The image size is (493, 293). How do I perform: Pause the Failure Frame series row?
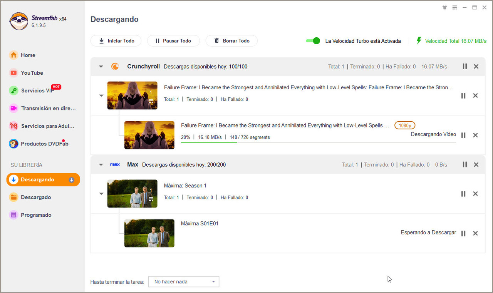click(x=463, y=95)
